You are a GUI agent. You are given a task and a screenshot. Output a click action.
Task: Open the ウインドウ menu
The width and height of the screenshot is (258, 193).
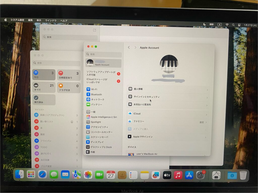[x=51, y=20]
